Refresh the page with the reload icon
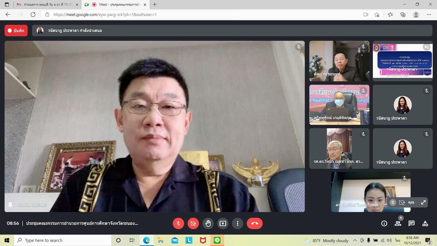Image resolution: width=437 pixels, height=246 pixels. [x=33, y=15]
